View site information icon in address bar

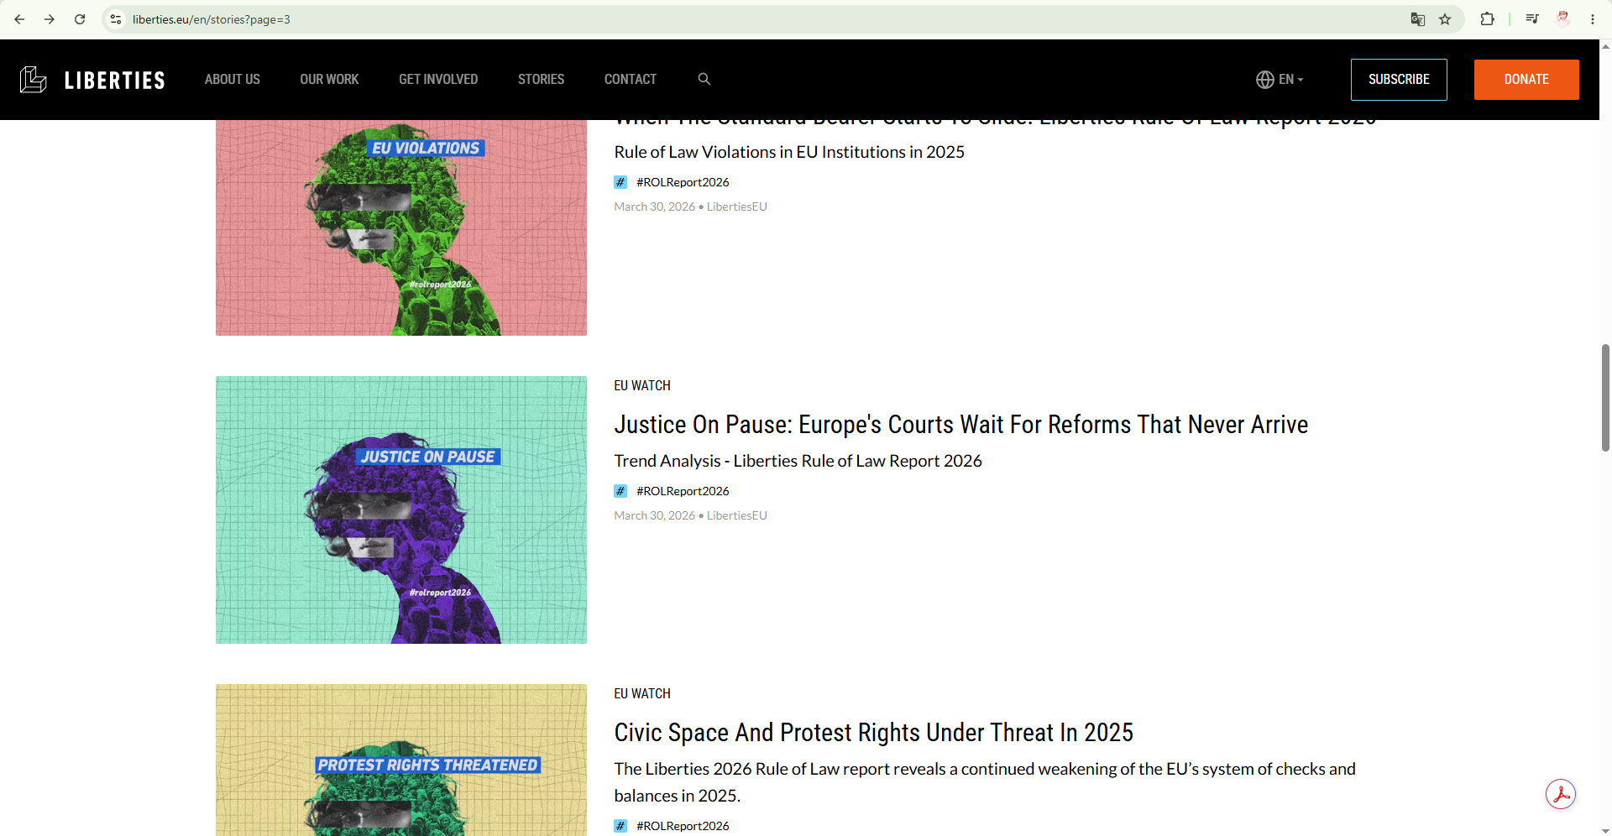click(x=116, y=19)
